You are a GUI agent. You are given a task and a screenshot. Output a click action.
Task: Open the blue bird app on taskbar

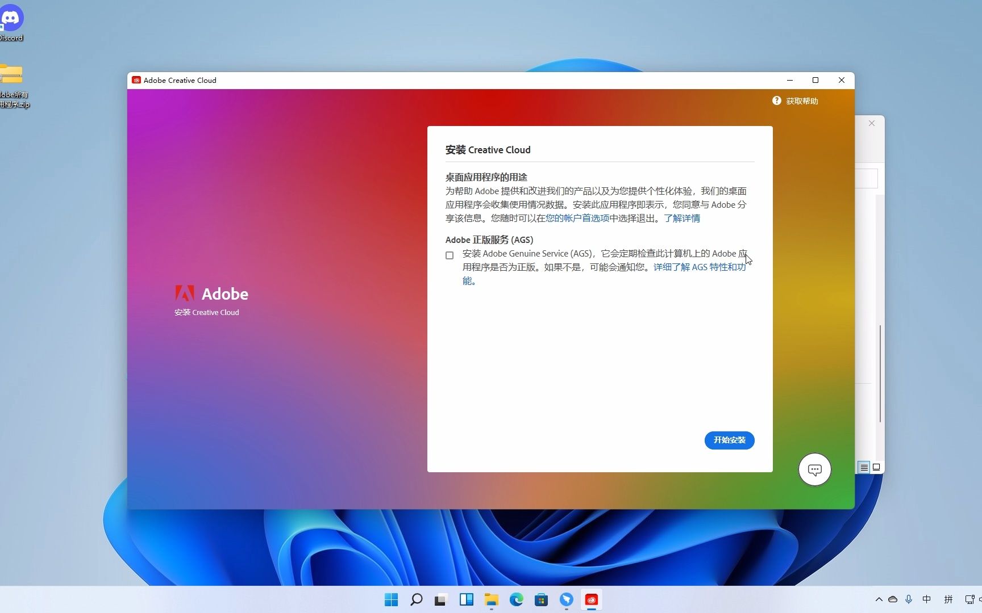point(566,599)
